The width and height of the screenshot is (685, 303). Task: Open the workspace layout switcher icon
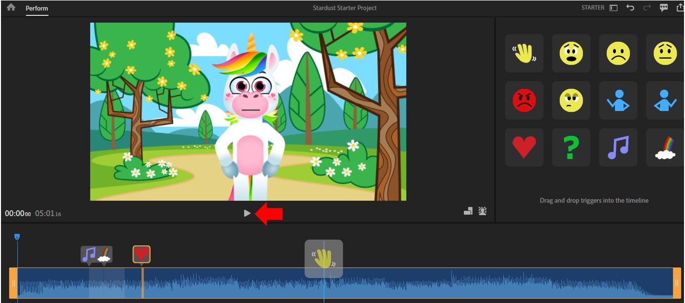pos(613,8)
